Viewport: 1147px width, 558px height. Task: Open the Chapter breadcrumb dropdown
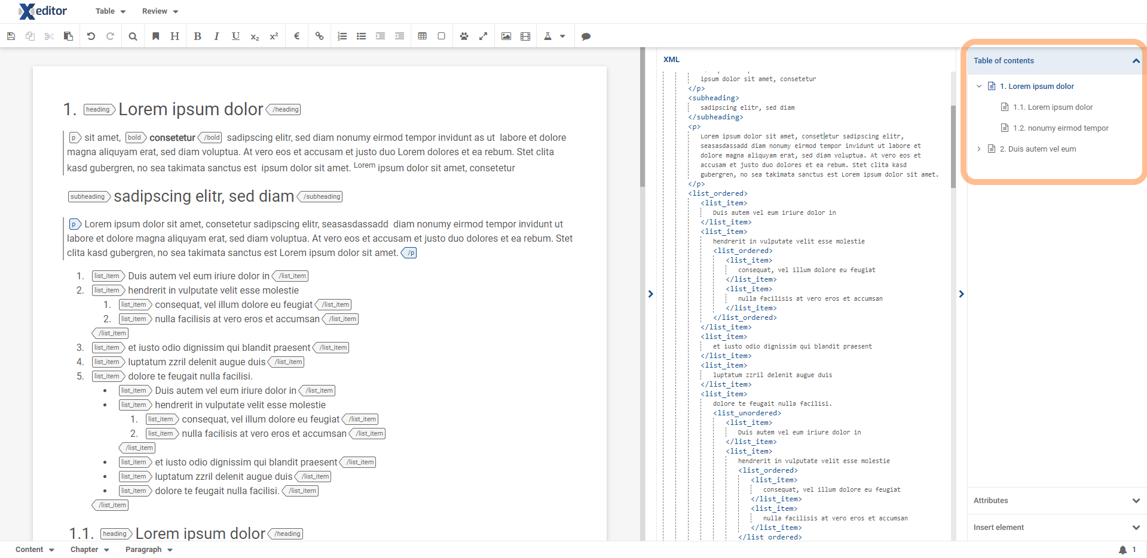[90, 550]
